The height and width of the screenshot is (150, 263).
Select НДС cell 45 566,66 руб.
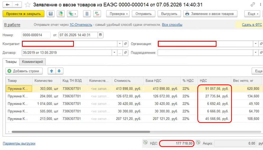[x=214, y=119]
